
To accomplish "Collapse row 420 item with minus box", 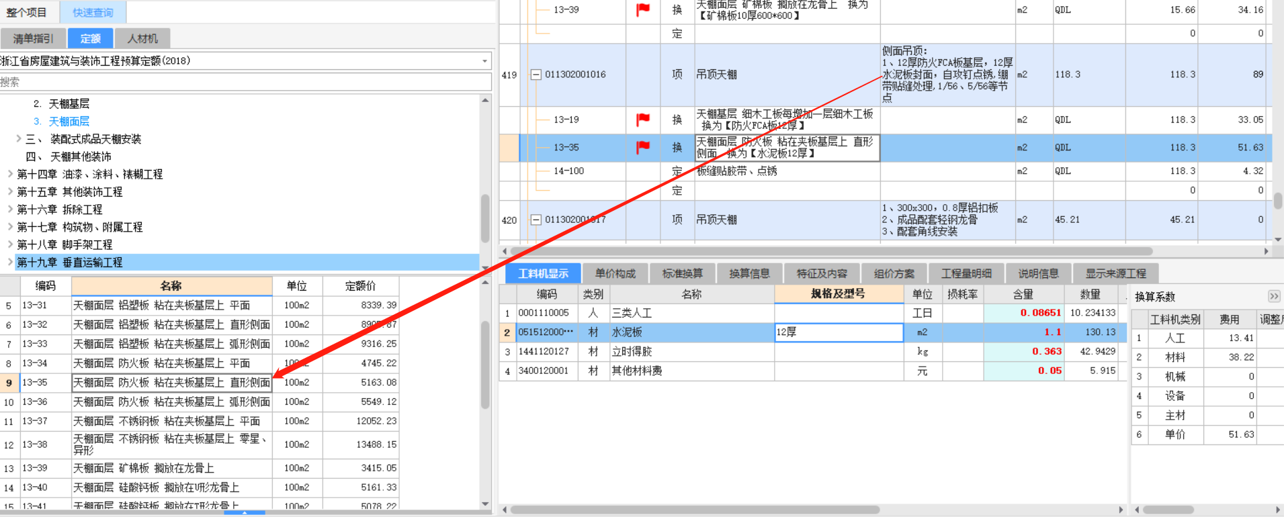I will [536, 220].
